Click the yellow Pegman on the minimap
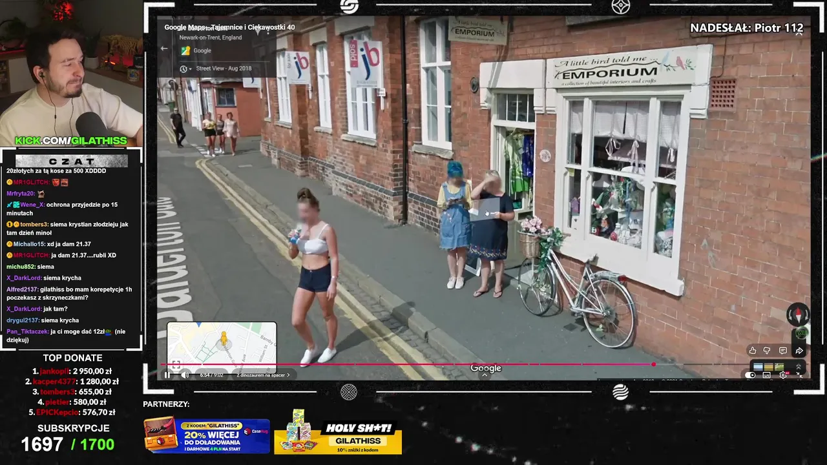827x465 pixels. coord(224,338)
